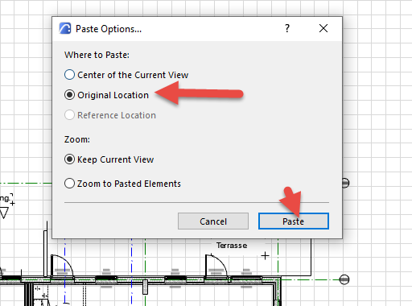Select Center of the Current View option

126,75
